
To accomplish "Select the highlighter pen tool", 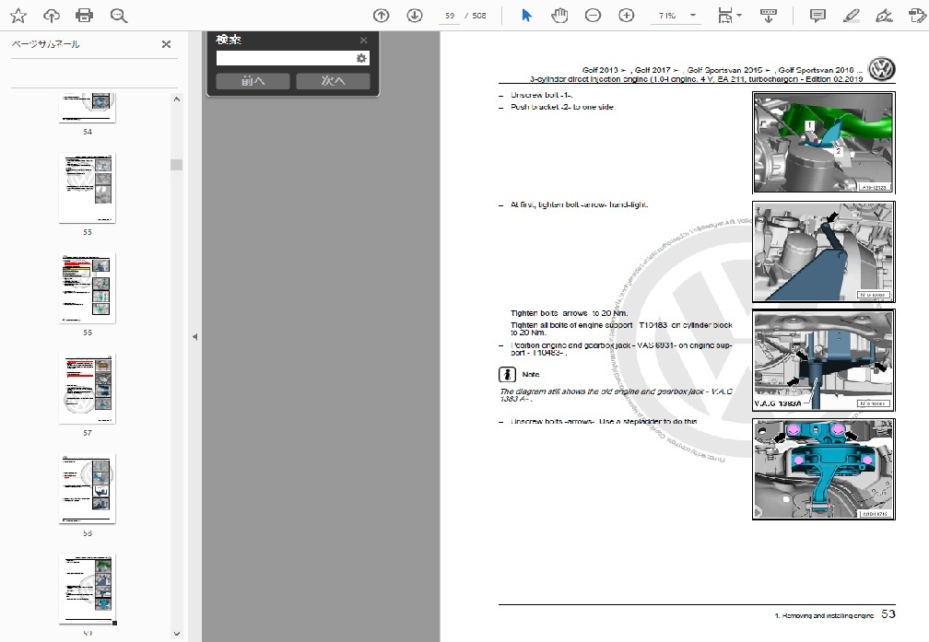I will point(851,16).
